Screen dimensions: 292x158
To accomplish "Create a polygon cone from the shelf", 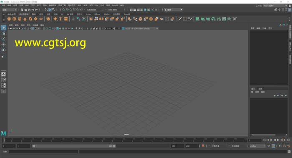I will tap(25, 19).
